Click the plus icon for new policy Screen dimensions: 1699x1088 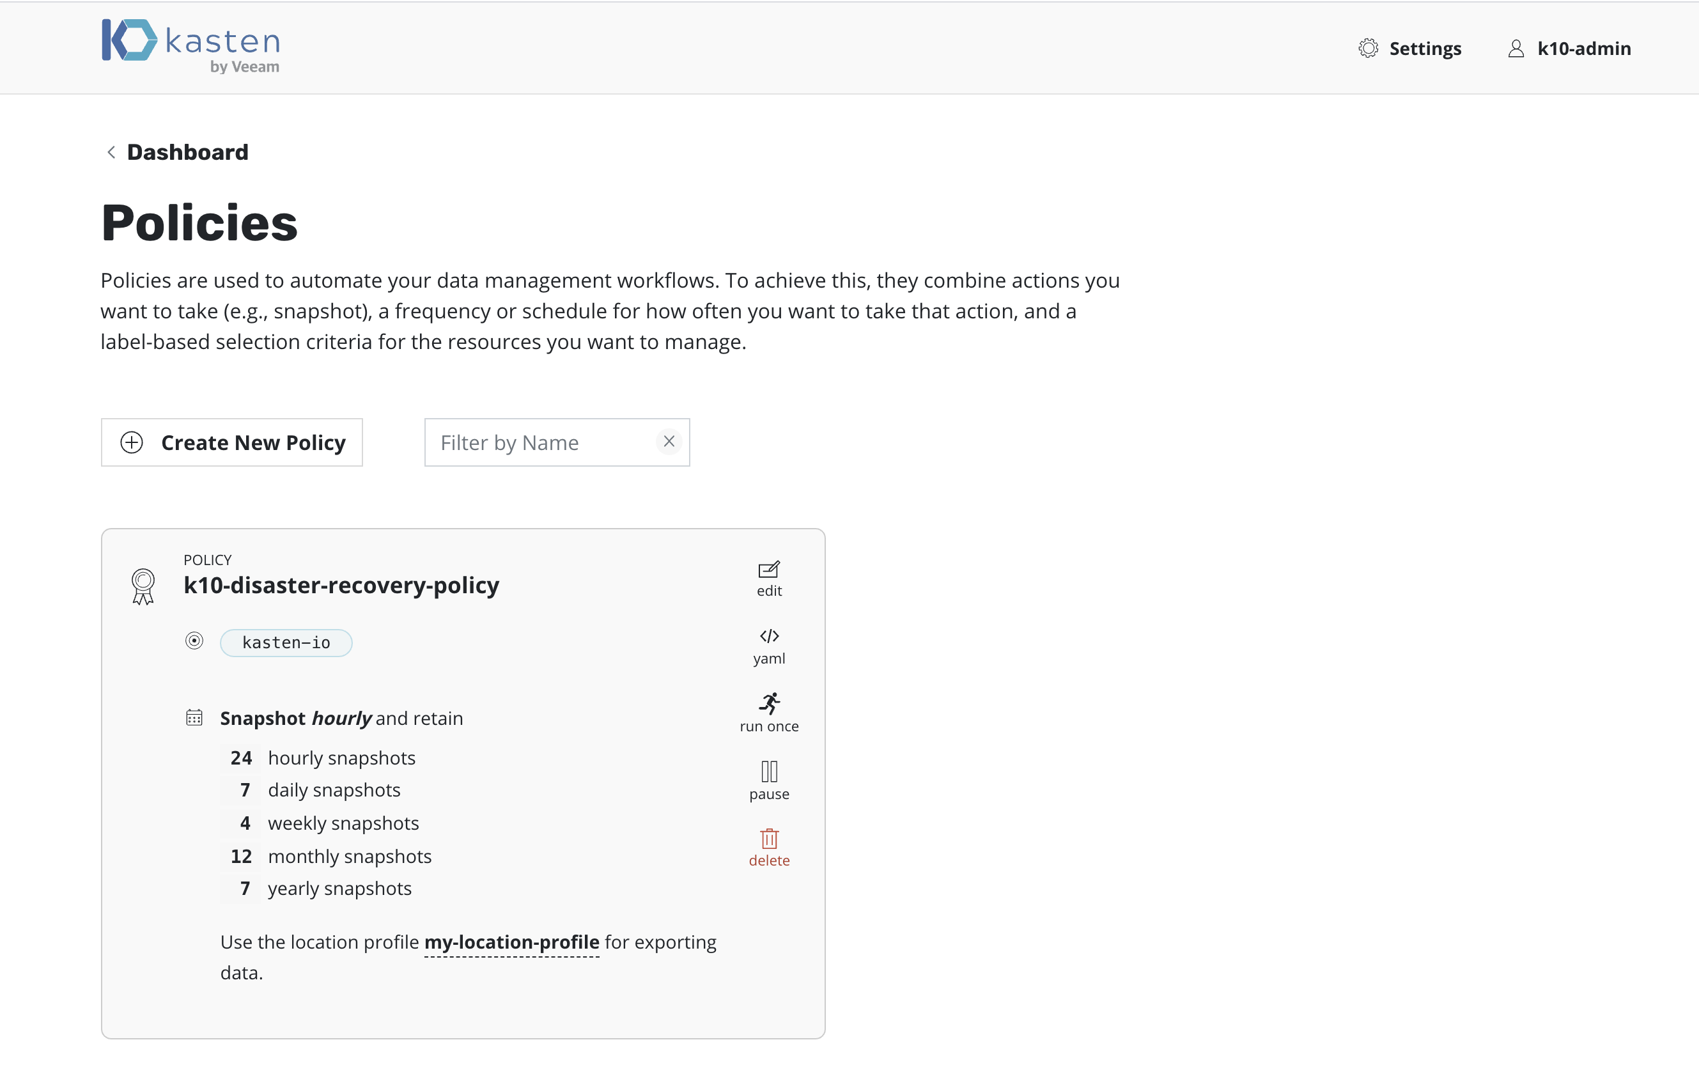tap(132, 442)
